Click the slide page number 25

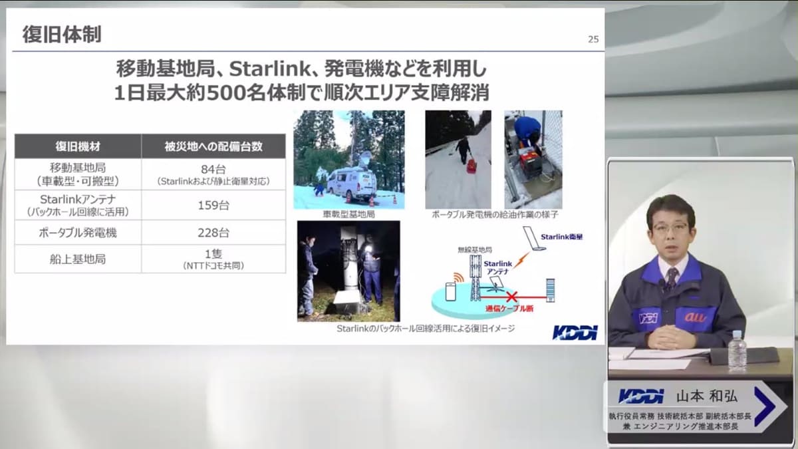(594, 39)
